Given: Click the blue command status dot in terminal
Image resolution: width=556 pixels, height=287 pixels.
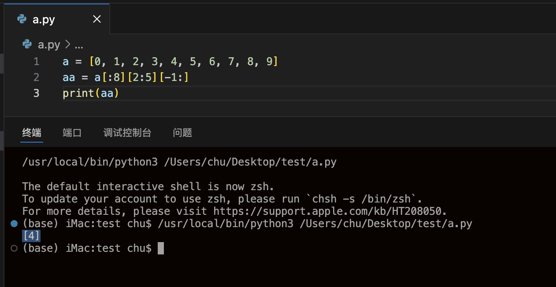Looking at the screenshot, I should [14, 224].
